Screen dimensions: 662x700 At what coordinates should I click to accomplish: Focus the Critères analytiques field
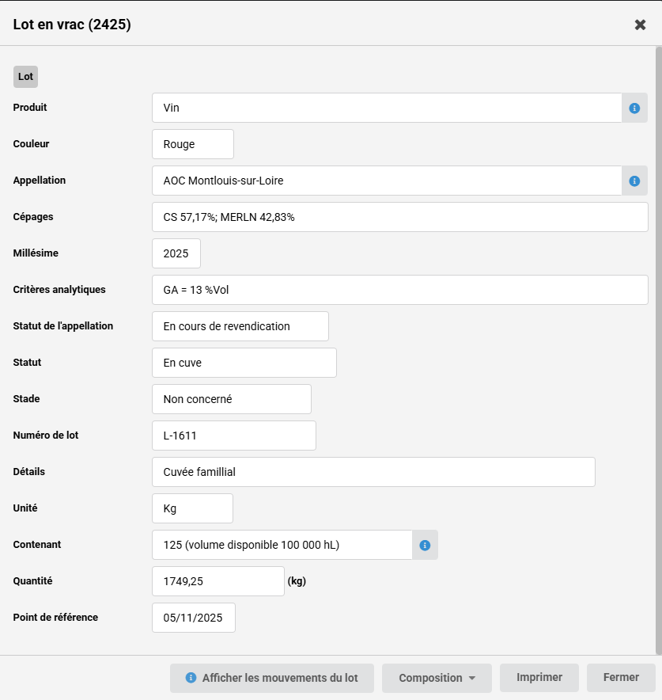pyautogui.click(x=399, y=290)
